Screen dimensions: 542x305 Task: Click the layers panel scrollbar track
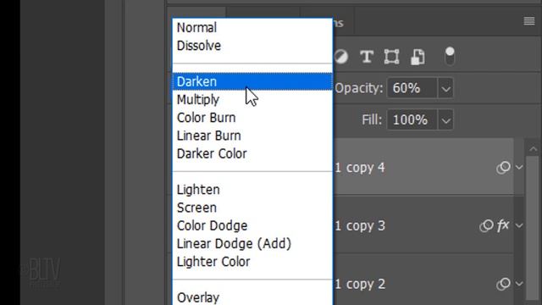click(533, 228)
